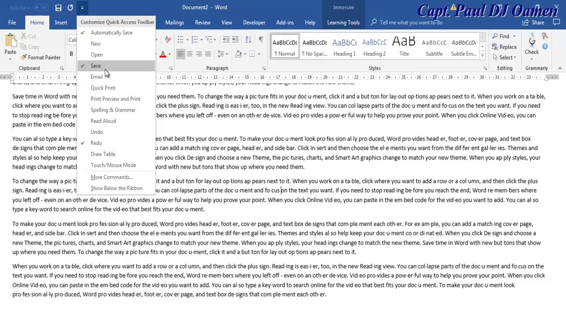Click Increase Indent icon
This screenshot has width=566, height=318.
point(236,40)
